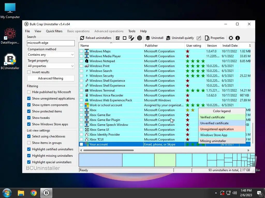Uncheck Show system components
This screenshot has width=265, height=198.
(x=29, y=105)
